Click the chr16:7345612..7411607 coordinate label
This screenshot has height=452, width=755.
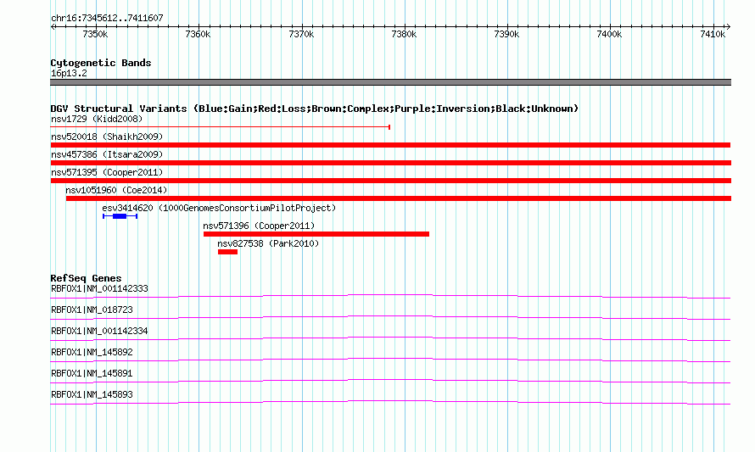pos(107,18)
